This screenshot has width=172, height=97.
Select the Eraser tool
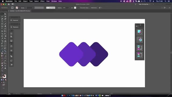pos(5,26)
